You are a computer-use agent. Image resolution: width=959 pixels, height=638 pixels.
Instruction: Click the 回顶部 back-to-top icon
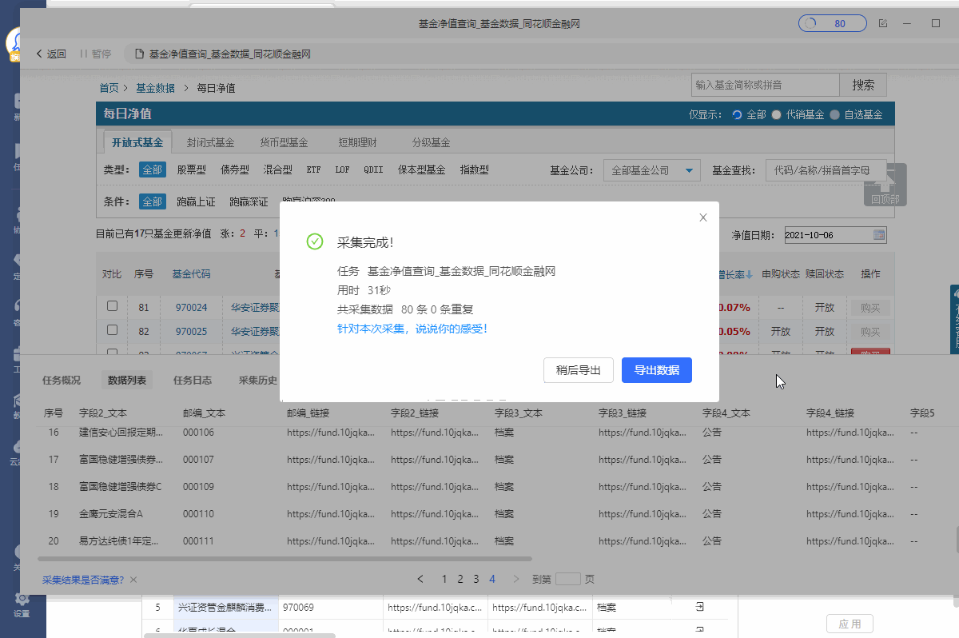click(x=885, y=185)
